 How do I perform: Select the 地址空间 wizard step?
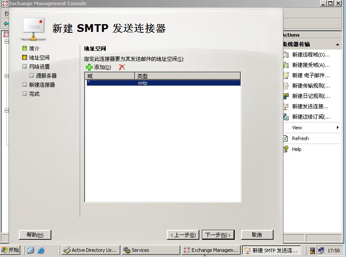click(x=39, y=58)
